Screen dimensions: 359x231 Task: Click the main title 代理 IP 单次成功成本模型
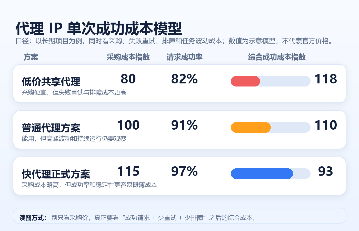coord(99,28)
